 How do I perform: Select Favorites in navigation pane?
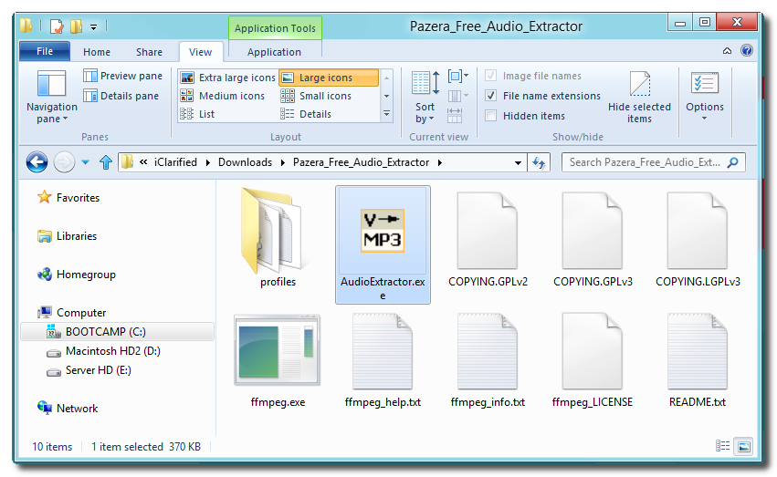click(x=68, y=197)
